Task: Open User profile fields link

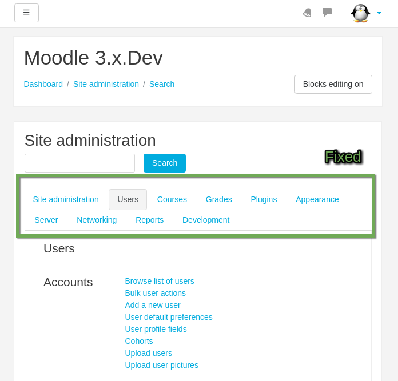Action: 156,329
